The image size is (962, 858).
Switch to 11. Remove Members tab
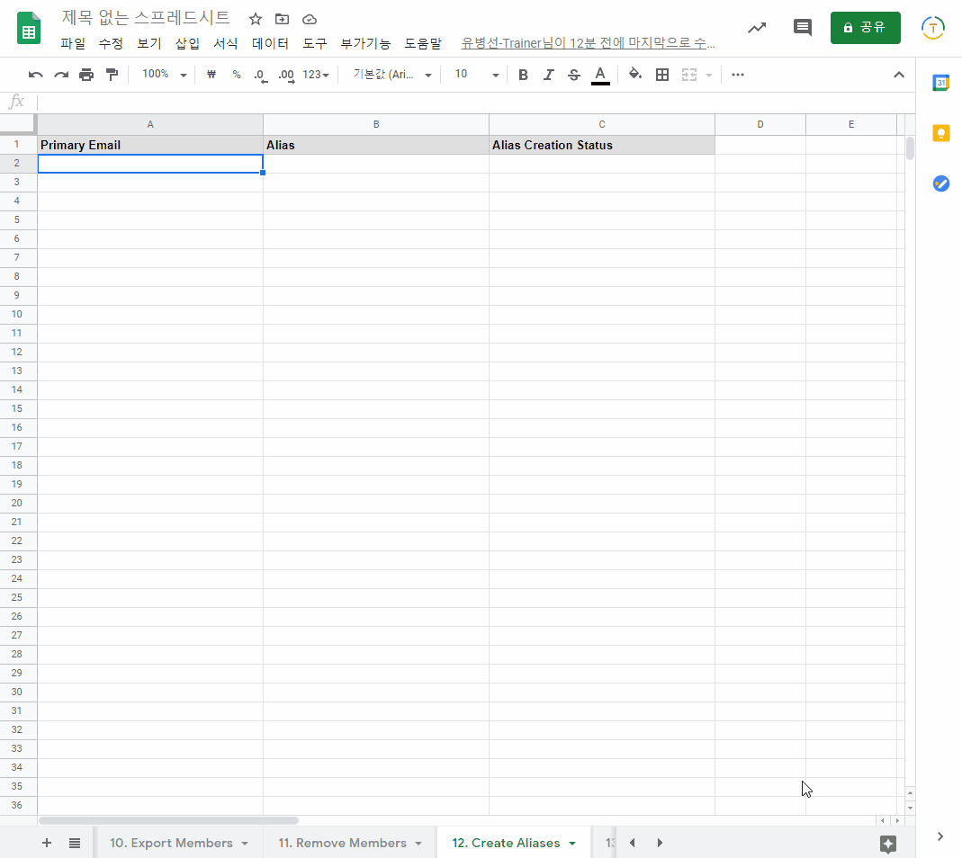tap(342, 844)
